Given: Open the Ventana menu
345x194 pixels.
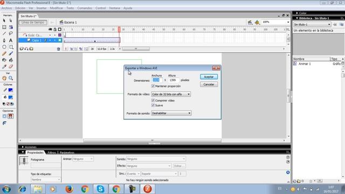Looking at the screenshot, I should coord(114,8).
